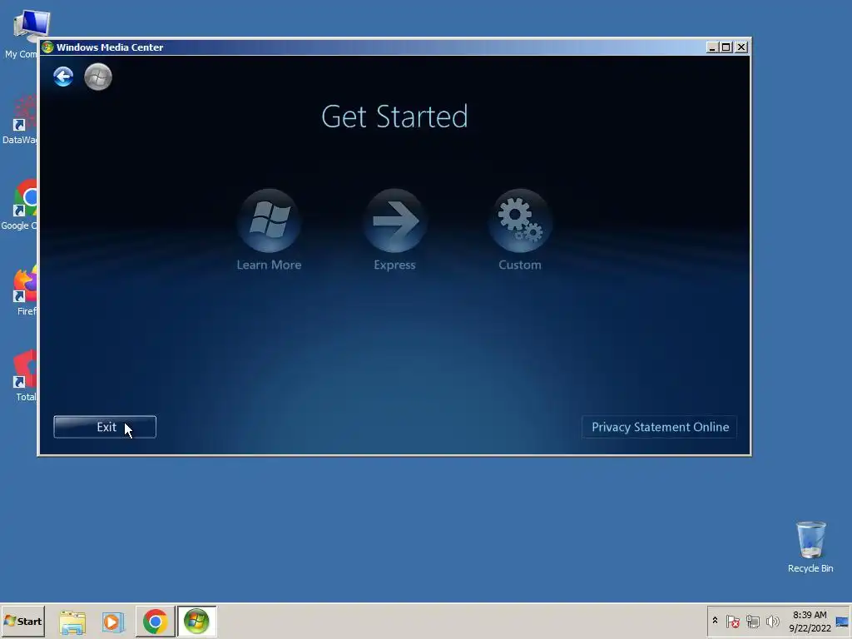Select the Google Chrome desktop shortcut

pyautogui.click(x=20, y=205)
